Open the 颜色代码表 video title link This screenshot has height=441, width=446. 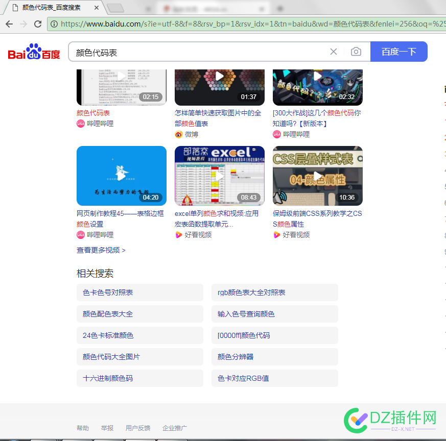pos(93,113)
